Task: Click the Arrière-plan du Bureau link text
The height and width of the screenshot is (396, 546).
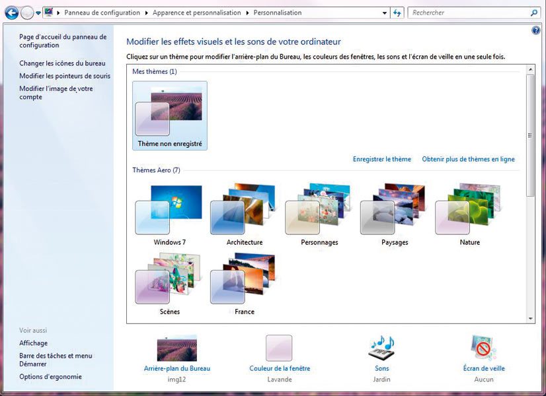Action: tap(177, 368)
